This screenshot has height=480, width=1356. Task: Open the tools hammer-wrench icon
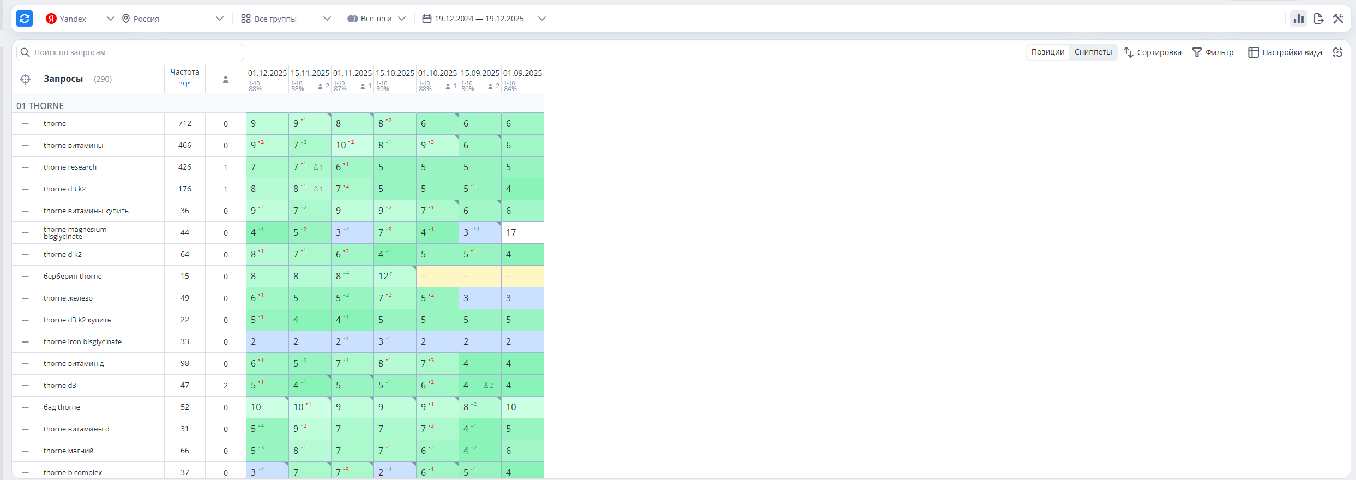click(x=1338, y=19)
